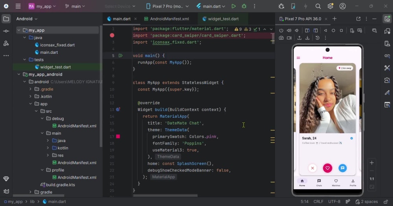Take an emulator screenshot with camera icon
The image size is (393, 206).
(x=281, y=38)
